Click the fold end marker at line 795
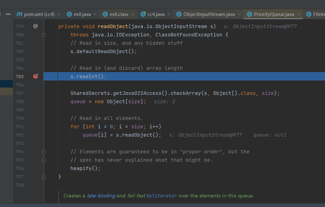Screen dimensions: 325x207 [44, 160]
